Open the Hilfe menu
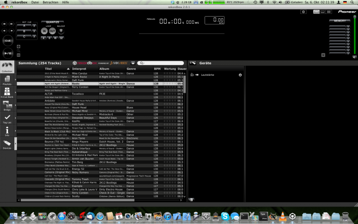 tap(65, 2)
